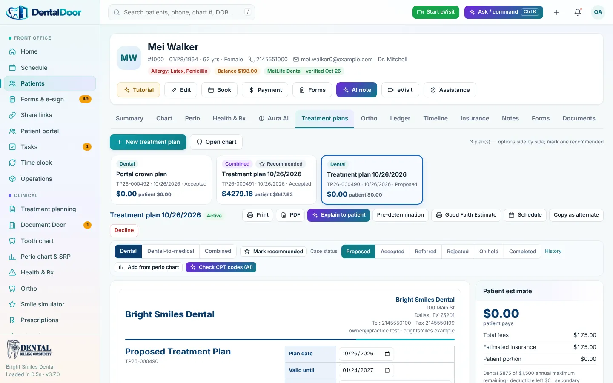Start an eVisit from top bar

(x=435, y=12)
